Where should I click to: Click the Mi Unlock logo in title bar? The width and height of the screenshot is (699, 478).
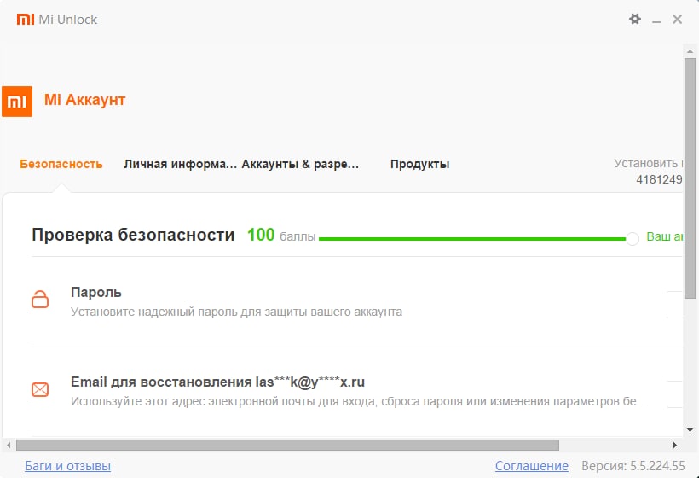coord(26,19)
